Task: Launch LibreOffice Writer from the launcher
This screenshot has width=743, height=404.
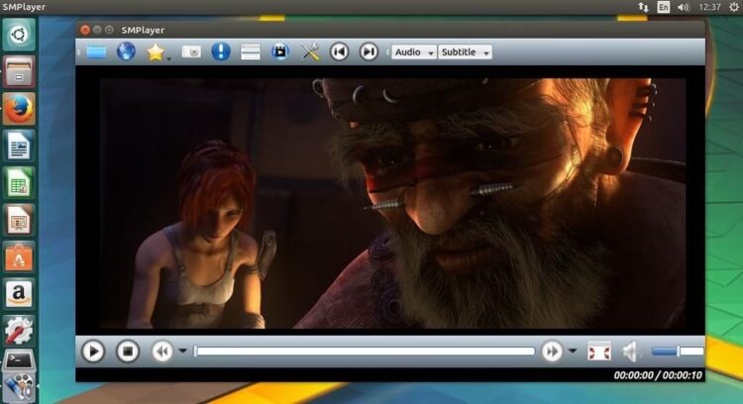Action: pyautogui.click(x=19, y=146)
